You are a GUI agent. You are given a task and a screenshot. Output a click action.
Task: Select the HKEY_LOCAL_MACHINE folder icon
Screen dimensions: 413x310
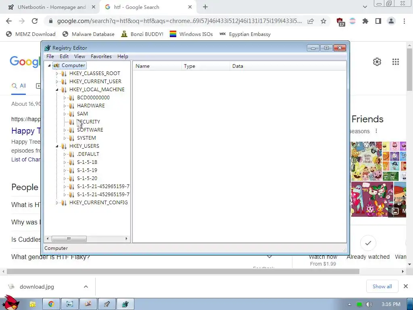[x=64, y=90]
